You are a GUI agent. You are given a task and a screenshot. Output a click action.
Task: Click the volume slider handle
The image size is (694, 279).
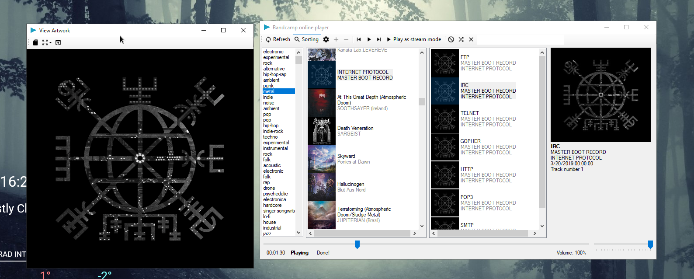[x=650, y=244]
